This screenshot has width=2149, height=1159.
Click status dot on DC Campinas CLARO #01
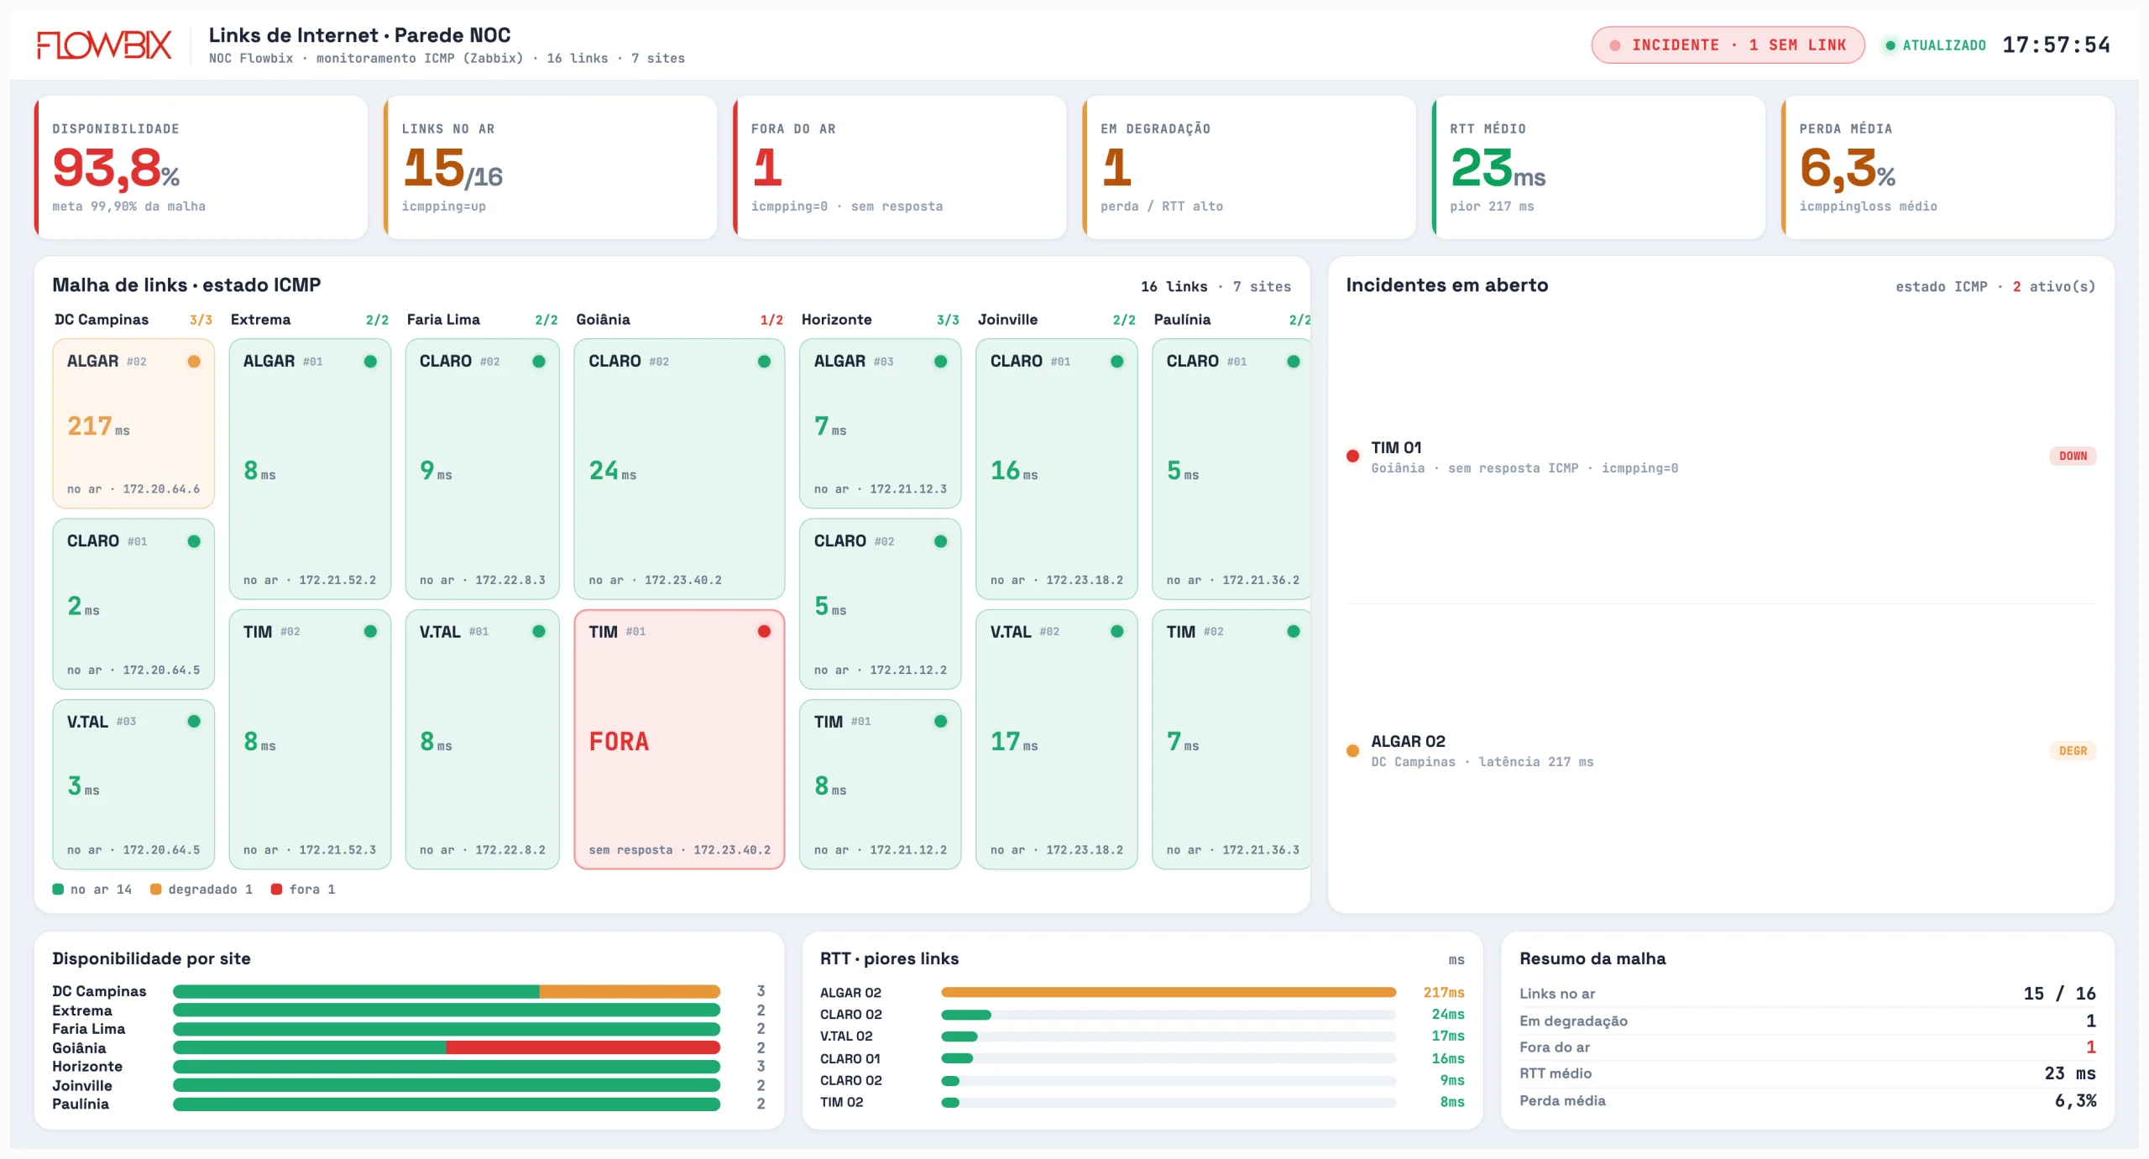pos(194,541)
